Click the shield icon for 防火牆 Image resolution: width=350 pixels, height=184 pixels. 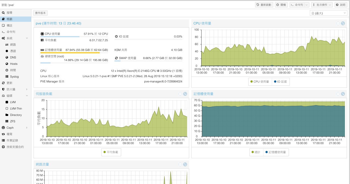3,89
